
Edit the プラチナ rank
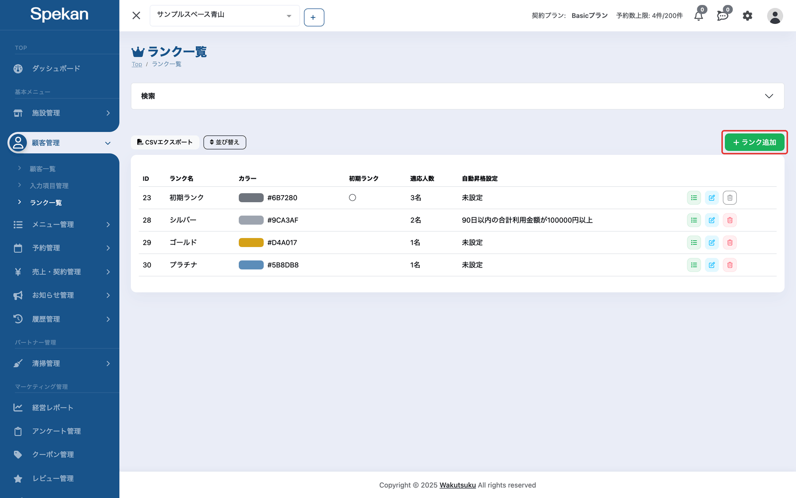tap(712, 265)
